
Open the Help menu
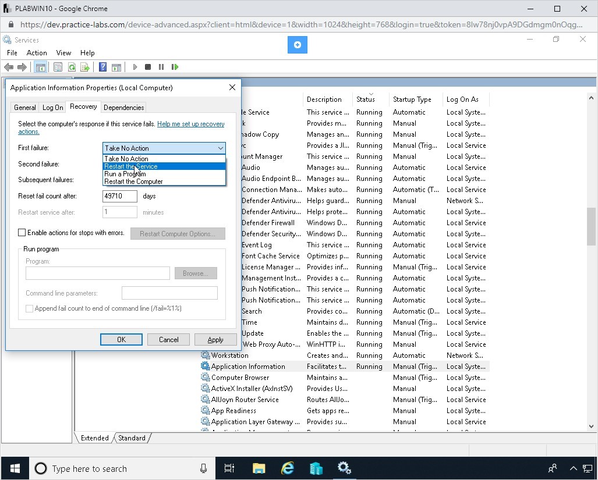click(87, 53)
